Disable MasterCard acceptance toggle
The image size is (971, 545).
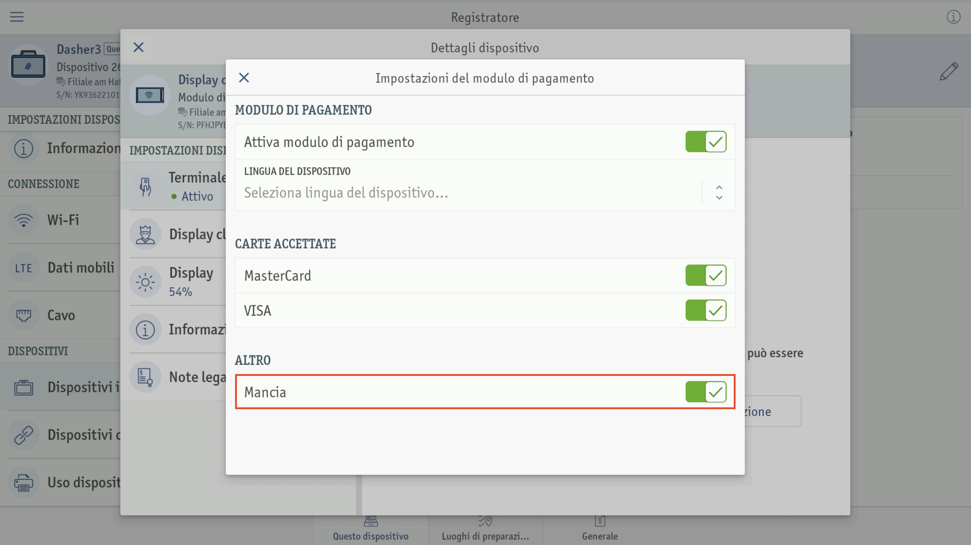coord(706,275)
